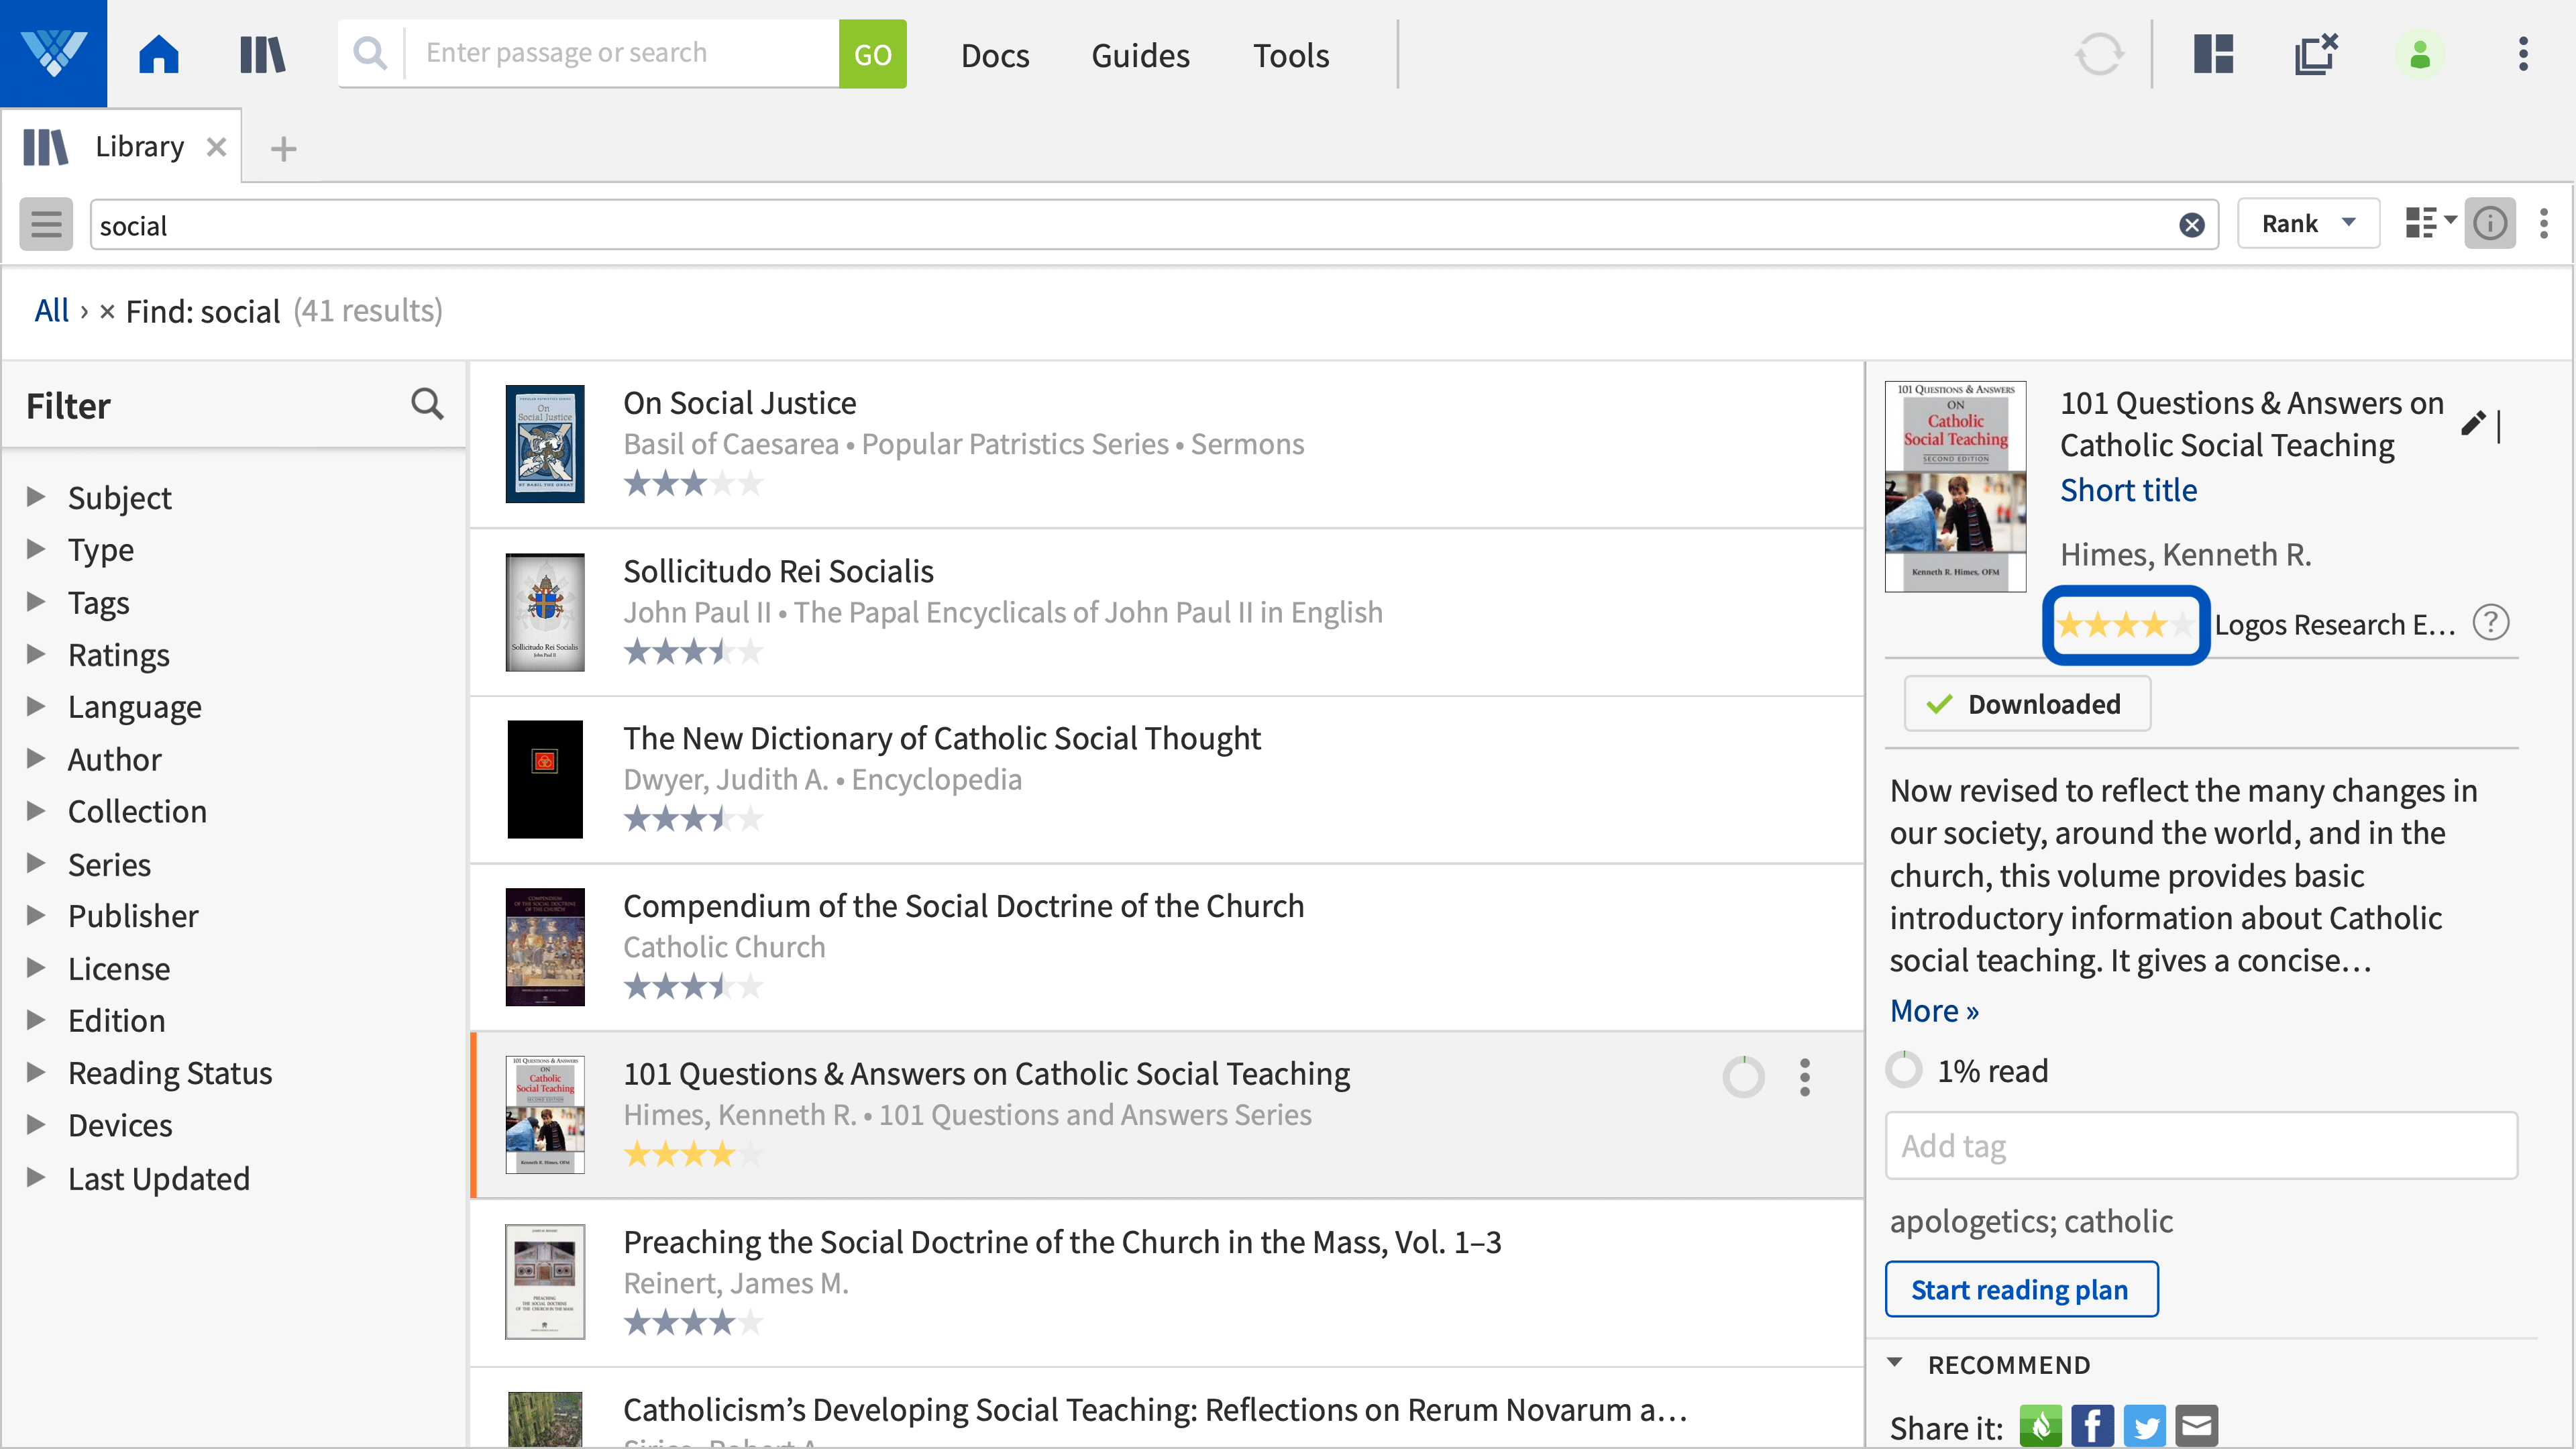
Task: Set star rating in info panel
Action: click(2125, 625)
